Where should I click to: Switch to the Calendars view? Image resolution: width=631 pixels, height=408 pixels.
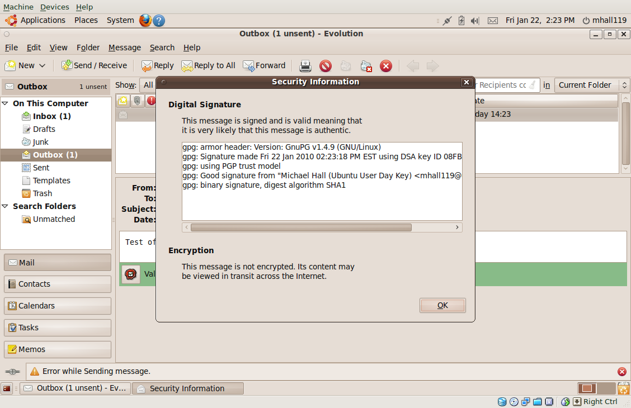[57, 306]
